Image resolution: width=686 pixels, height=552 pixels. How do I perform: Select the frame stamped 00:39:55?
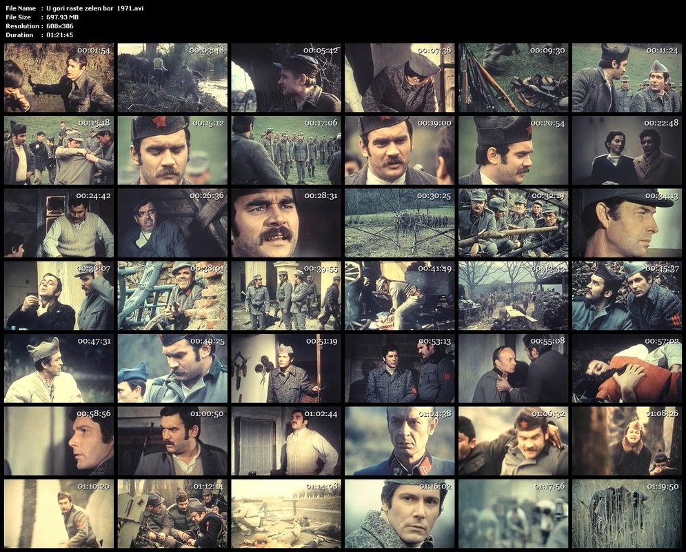tap(286, 295)
